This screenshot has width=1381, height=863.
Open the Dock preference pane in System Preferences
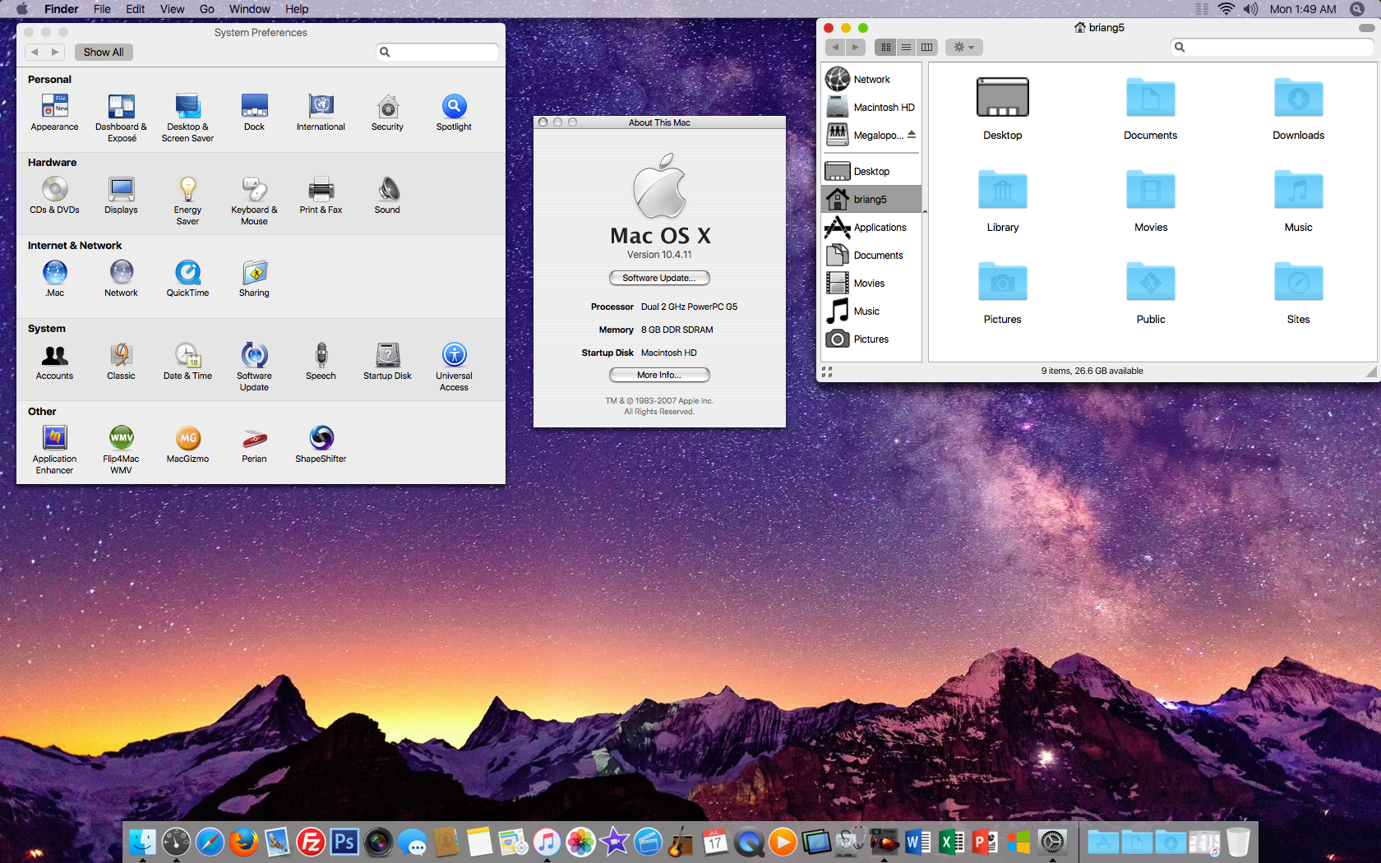click(254, 113)
